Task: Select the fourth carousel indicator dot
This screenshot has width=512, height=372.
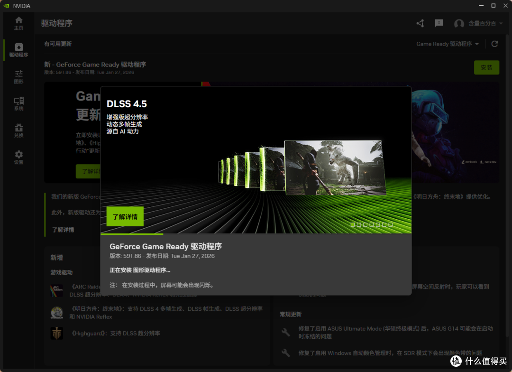Action: (x=372, y=224)
